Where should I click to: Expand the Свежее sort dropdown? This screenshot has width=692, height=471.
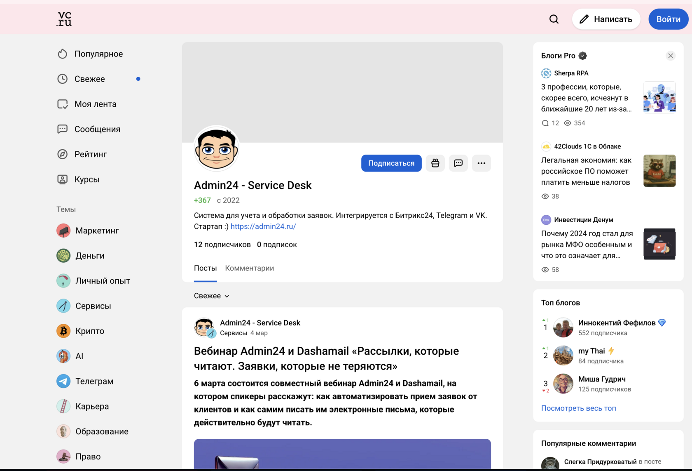tap(212, 296)
